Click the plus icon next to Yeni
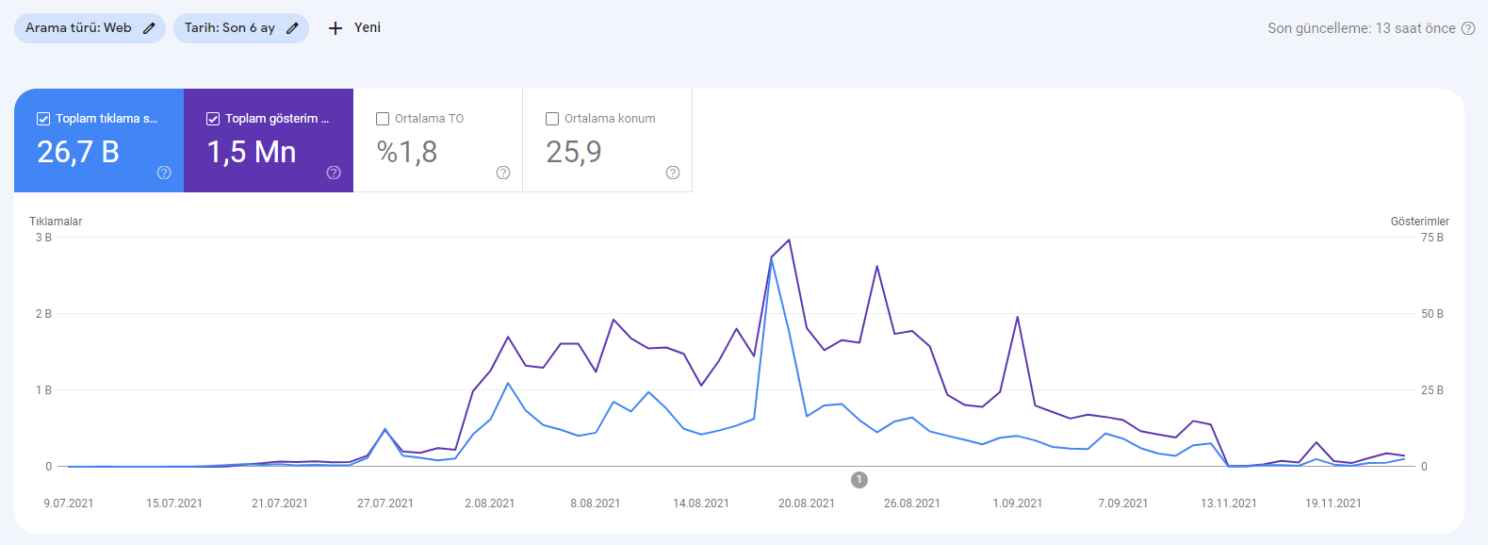Image resolution: width=1488 pixels, height=545 pixels. [335, 28]
